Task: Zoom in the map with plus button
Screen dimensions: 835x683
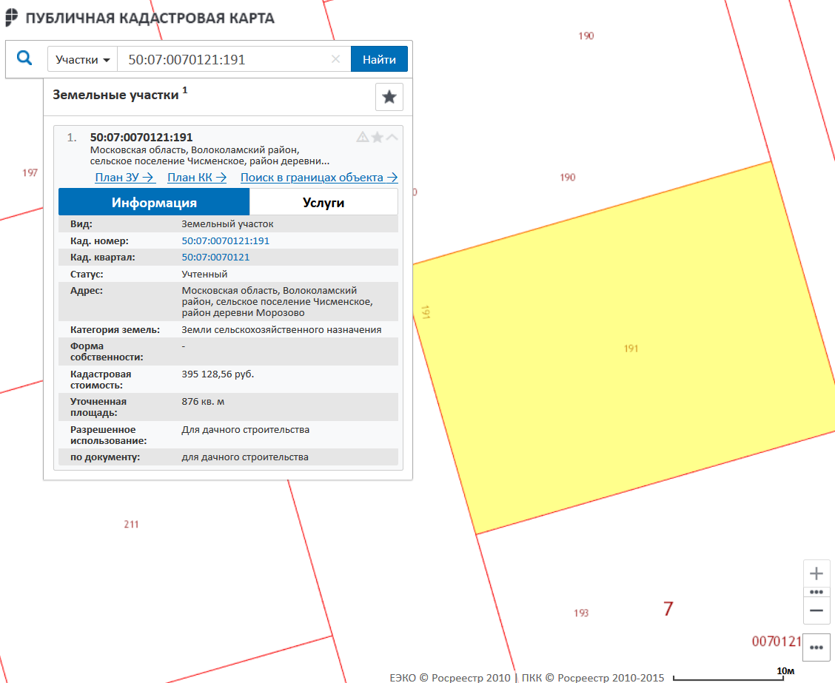Action: point(816,573)
